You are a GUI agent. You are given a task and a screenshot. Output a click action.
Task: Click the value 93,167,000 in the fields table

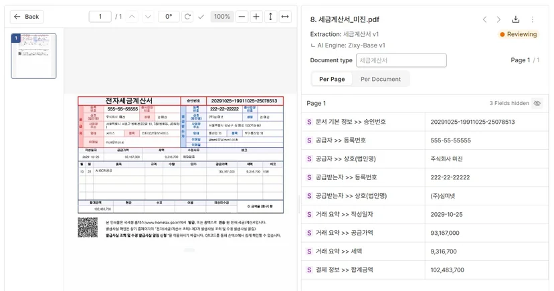click(x=445, y=233)
